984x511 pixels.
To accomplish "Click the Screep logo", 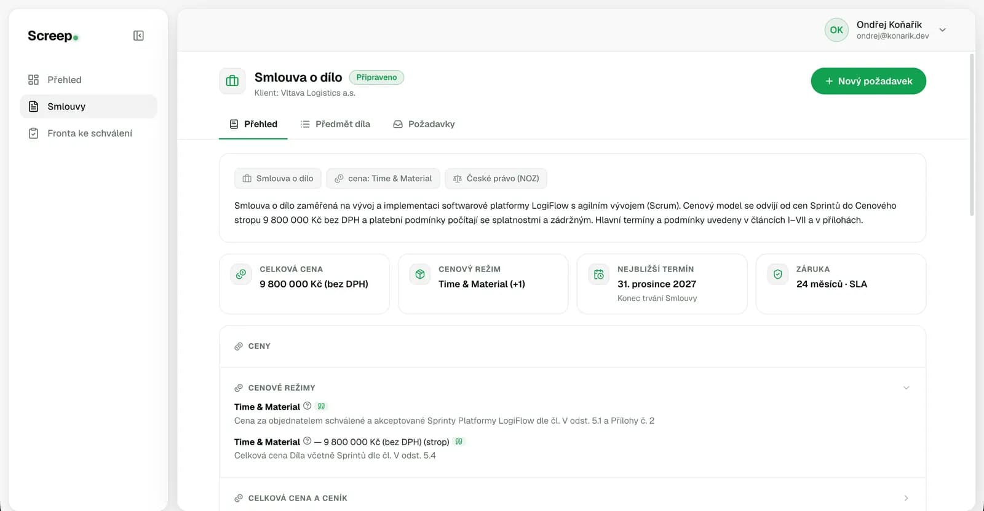I will [x=53, y=36].
